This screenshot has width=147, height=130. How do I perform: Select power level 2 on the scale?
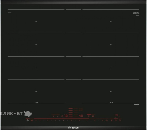48,120
